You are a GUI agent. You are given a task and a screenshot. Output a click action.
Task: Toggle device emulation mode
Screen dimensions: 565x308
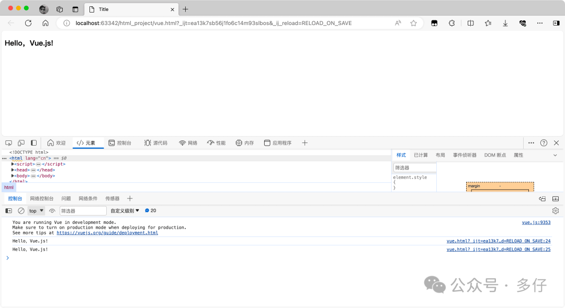pos(21,143)
